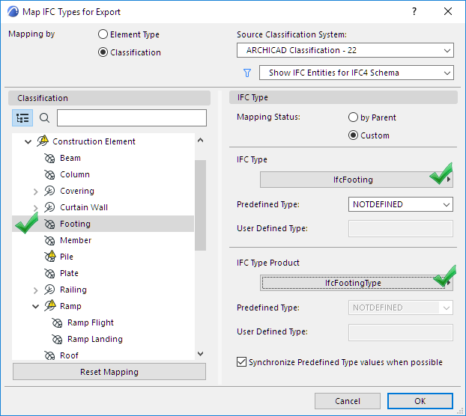Image resolution: width=466 pixels, height=416 pixels.
Task: Collapse the Ramp tree node
Action: point(36,307)
